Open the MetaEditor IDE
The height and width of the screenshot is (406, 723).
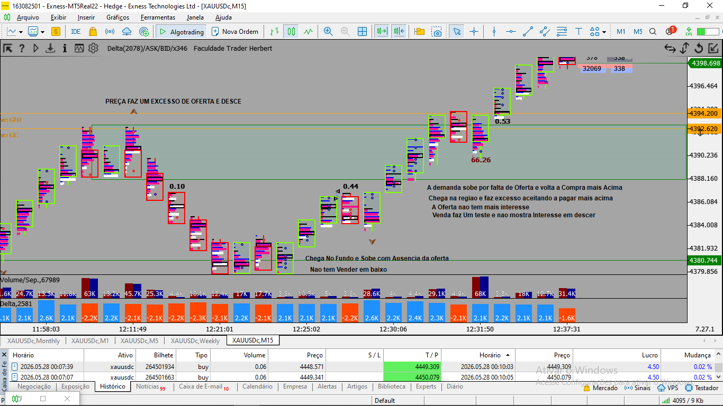coord(76,32)
